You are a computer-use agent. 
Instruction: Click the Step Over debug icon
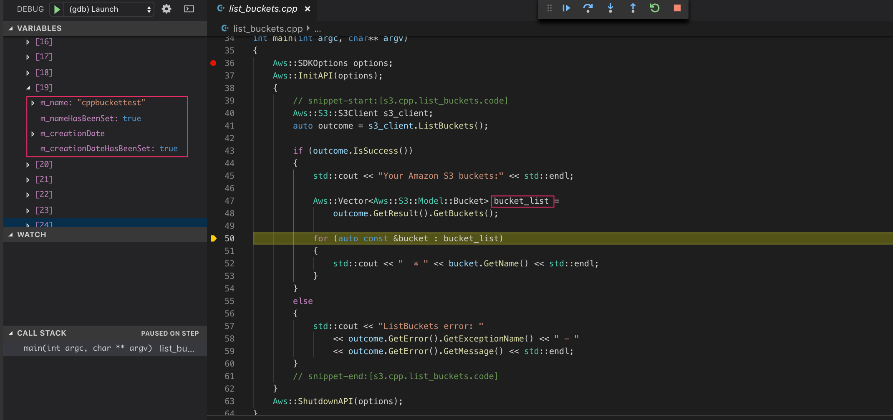[x=588, y=8]
